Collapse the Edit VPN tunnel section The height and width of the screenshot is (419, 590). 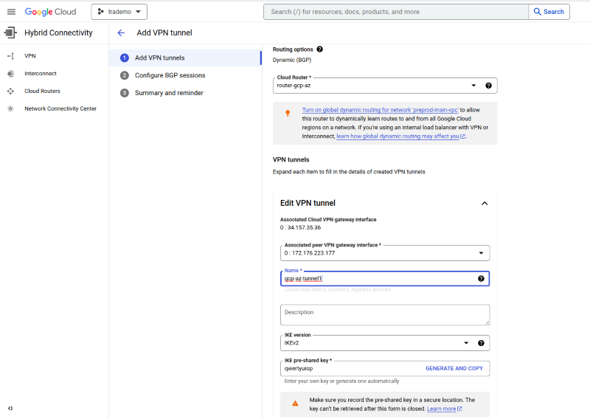point(485,204)
